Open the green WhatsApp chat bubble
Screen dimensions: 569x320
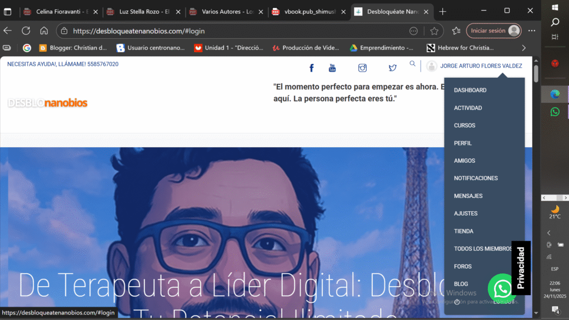click(x=502, y=288)
